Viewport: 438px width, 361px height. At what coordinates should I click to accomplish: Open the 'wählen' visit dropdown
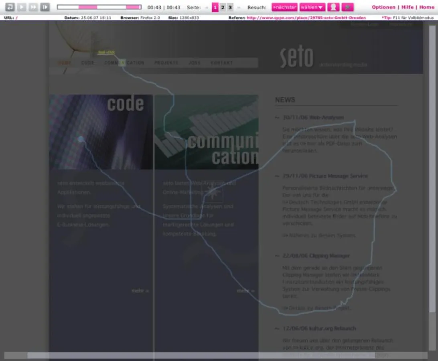coord(312,7)
